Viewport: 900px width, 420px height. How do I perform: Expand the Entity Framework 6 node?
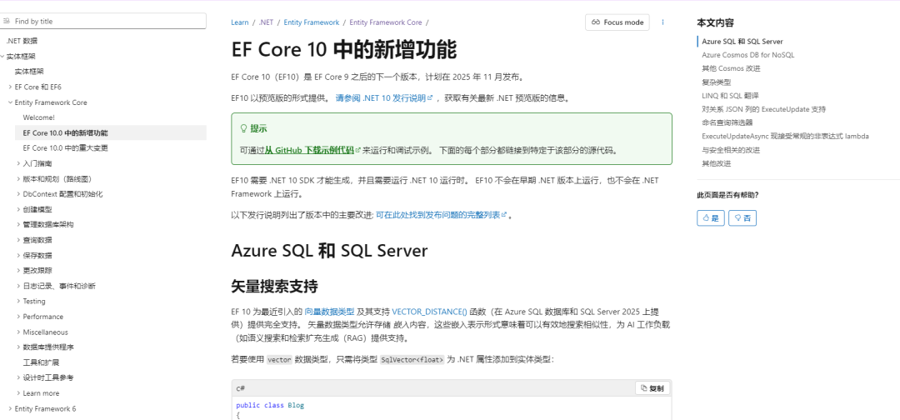coord(10,408)
